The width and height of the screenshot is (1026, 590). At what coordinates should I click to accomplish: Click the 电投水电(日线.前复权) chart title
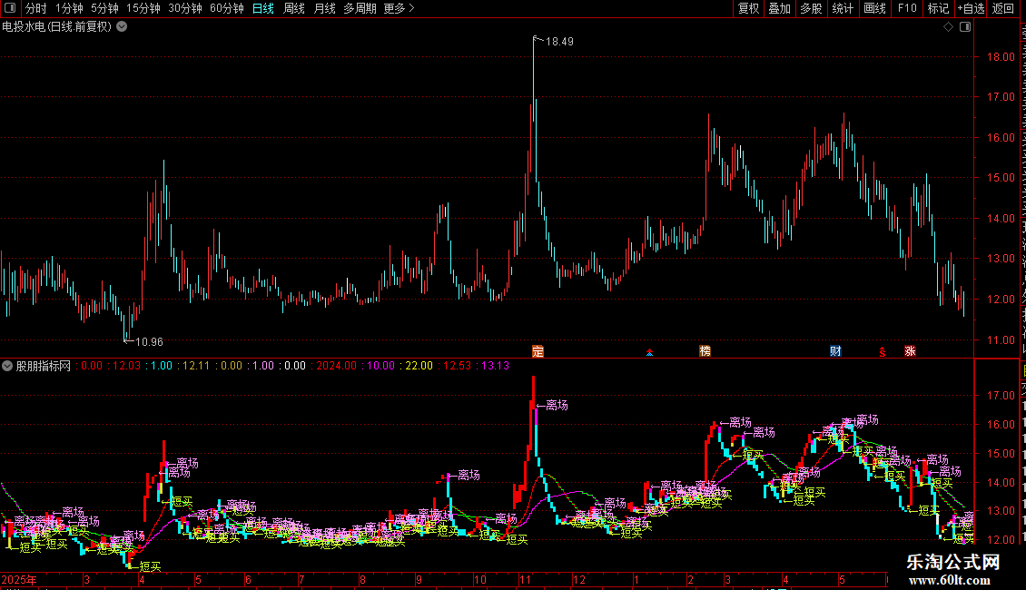(x=57, y=27)
